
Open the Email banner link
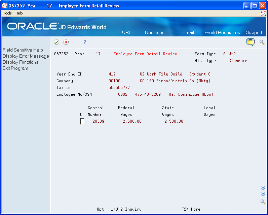tap(188, 33)
